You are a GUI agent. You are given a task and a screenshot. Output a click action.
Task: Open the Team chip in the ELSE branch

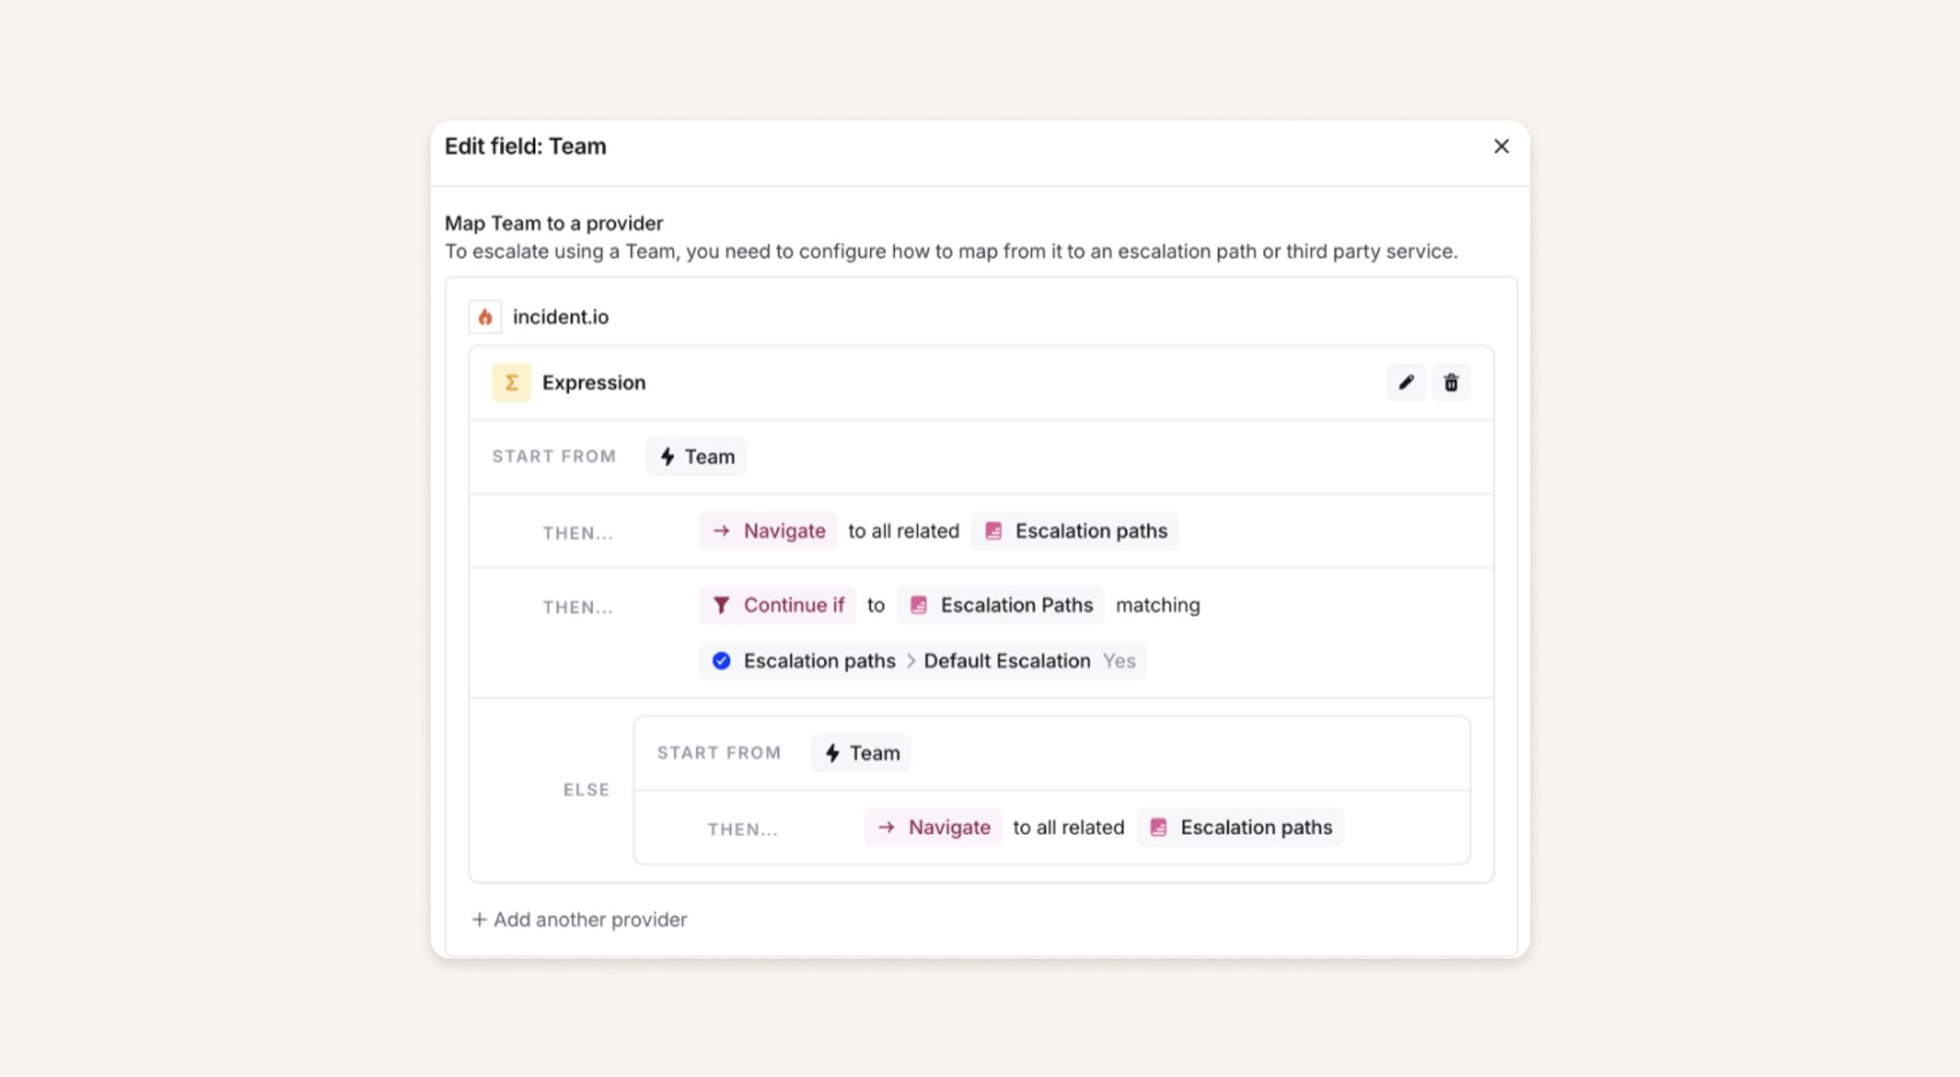(x=860, y=753)
